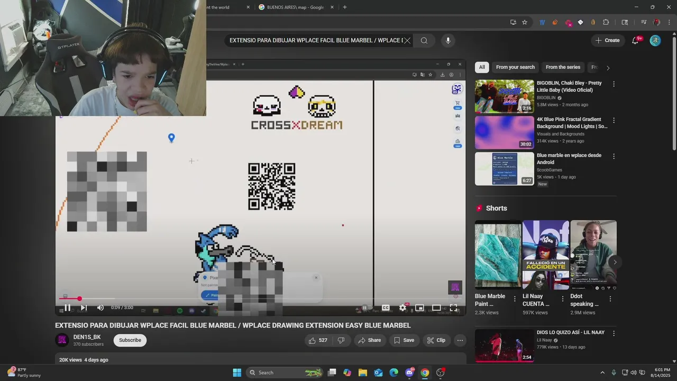This screenshot has height=381, width=677.
Task: Open the YouTube account avatar menu
Action: pyautogui.click(x=655, y=40)
